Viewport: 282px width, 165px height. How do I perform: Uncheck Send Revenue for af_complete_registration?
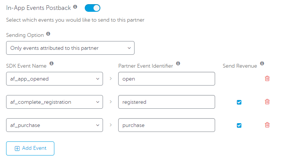click(x=239, y=102)
